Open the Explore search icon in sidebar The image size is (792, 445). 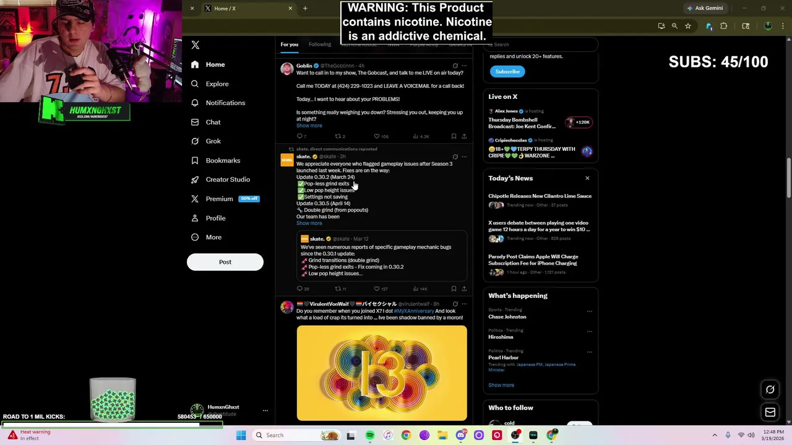coord(195,83)
